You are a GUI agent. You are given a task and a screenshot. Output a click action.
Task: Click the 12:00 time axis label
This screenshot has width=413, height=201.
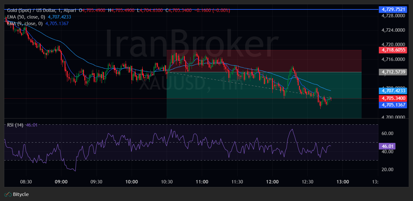pos(272,182)
